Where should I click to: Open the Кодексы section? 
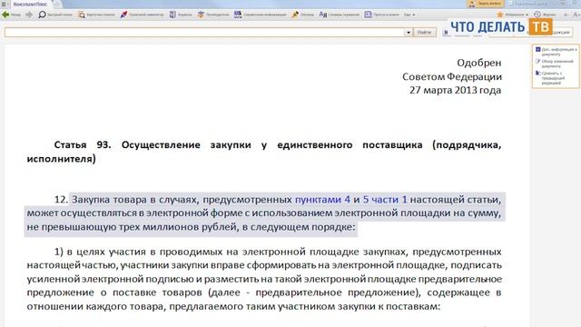click(181, 15)
